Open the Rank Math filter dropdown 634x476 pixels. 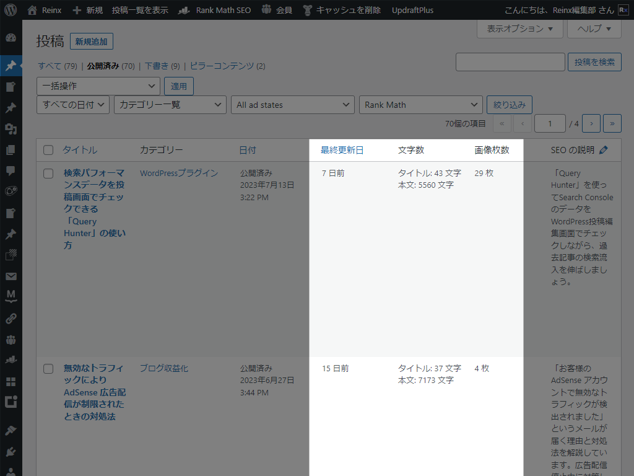click(x=421, y=105)
